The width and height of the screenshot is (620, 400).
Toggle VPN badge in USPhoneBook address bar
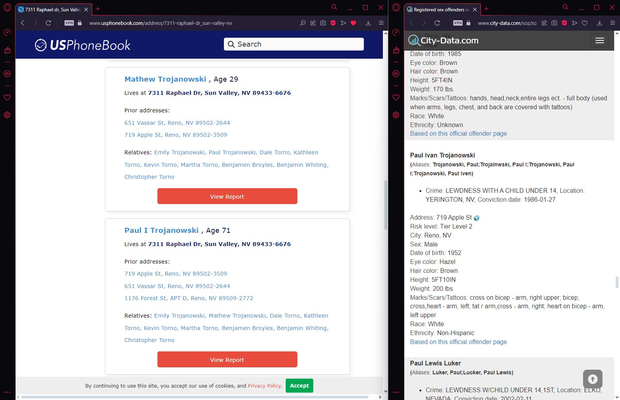click(x=69, y=23)
